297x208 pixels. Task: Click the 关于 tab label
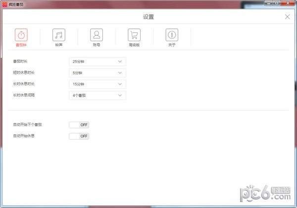coord(172,45)
